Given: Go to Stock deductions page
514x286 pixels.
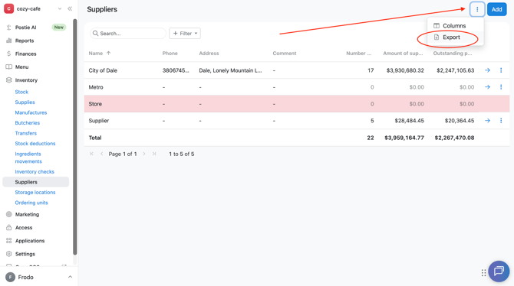Looking at the screenshot, I should (35, 144).
